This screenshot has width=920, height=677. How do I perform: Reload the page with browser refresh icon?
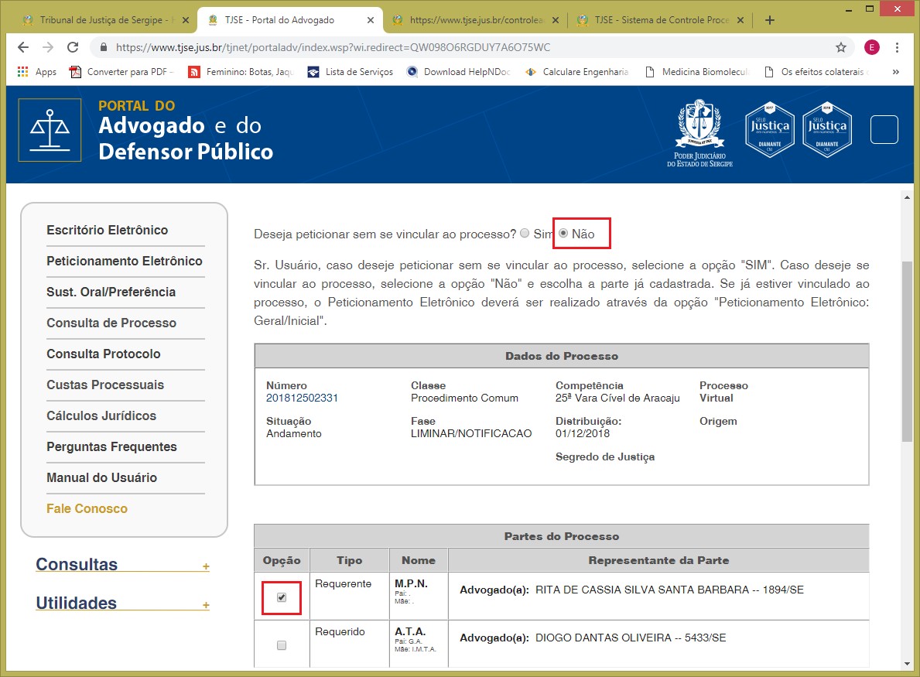click(x=73, y=47)
